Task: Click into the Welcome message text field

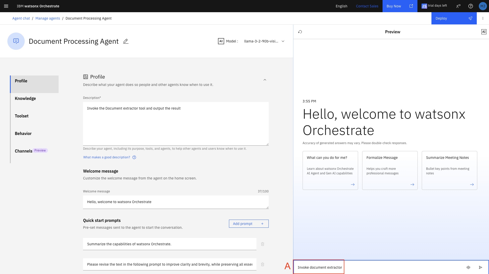Action: [x=175, y=202]
